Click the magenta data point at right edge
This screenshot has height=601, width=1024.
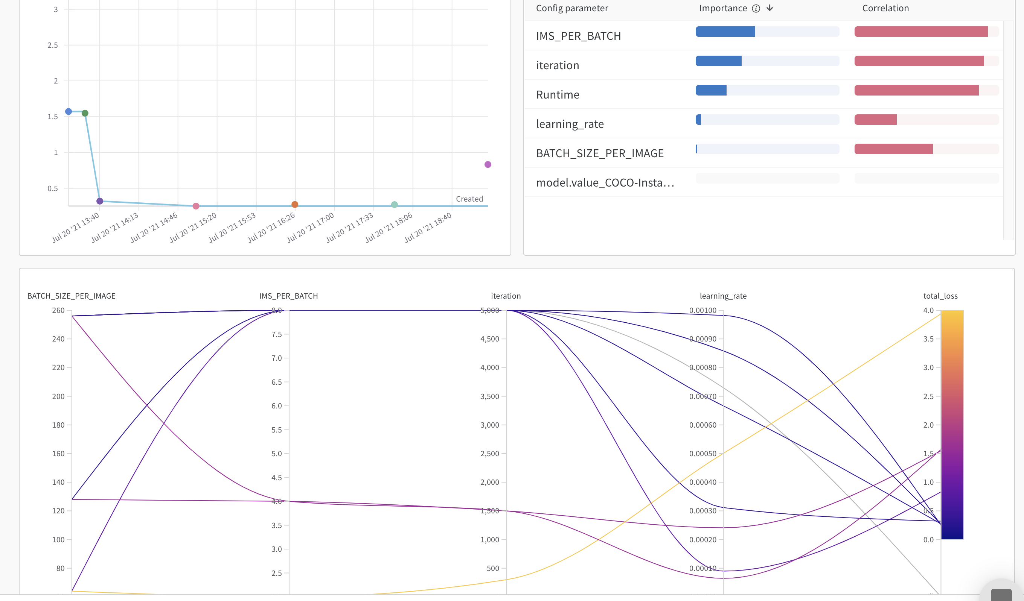[x=488, y=164]
